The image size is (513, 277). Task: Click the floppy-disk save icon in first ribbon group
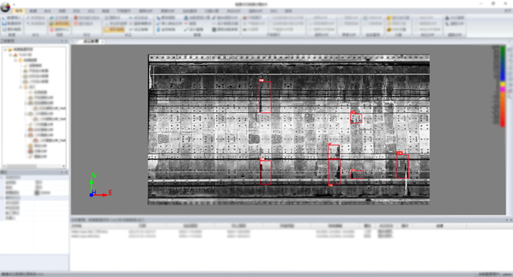[4, 24]
